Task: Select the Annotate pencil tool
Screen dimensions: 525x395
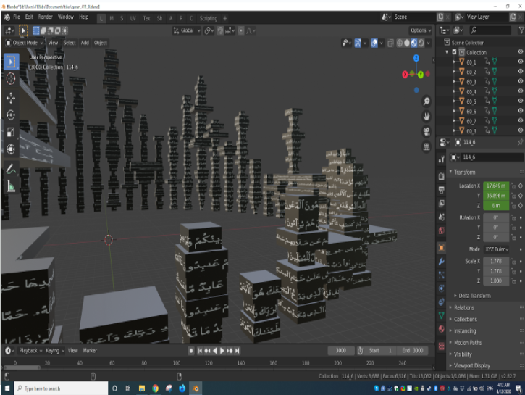Action: click(x=11, y=168)
